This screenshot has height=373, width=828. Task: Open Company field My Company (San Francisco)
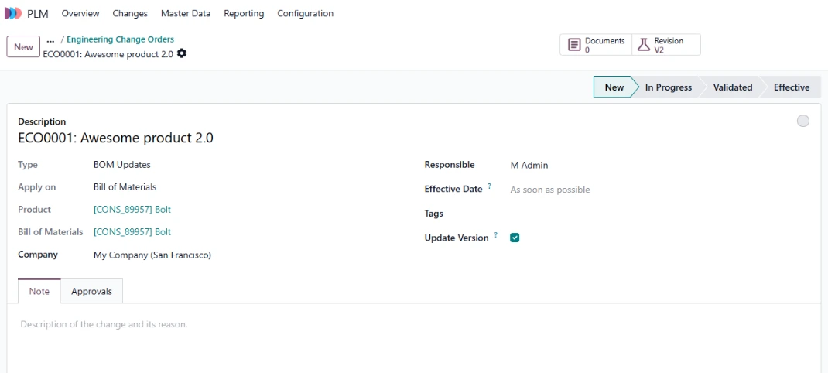click(152, 255)
